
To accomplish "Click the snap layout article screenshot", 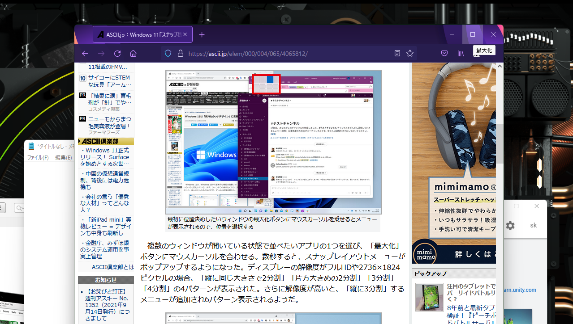I will pos(273,142).
